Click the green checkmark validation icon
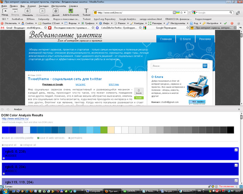This screenshot has width=243, height=194. (225, 23)
